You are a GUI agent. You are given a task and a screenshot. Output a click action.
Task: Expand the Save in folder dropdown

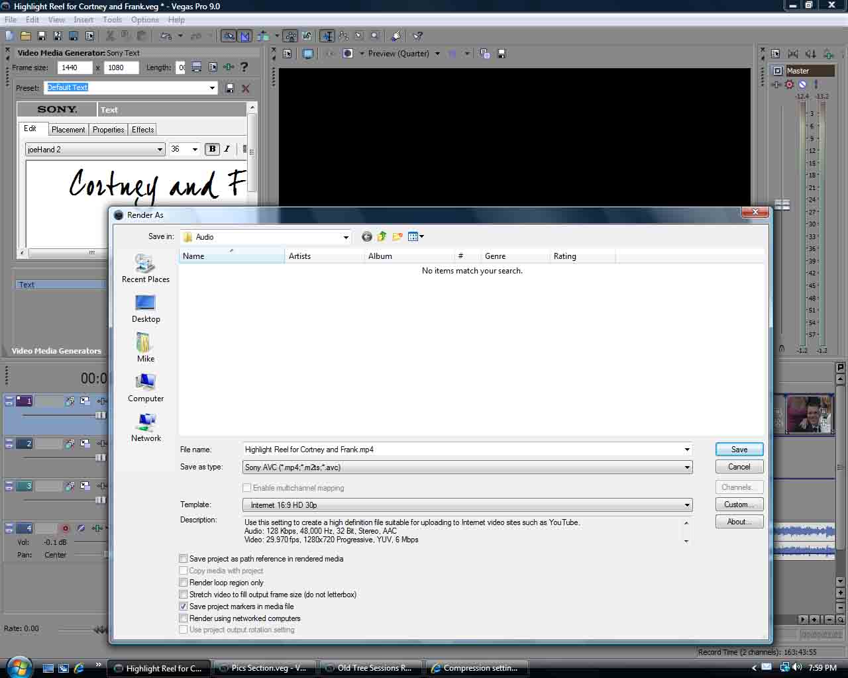345,237
